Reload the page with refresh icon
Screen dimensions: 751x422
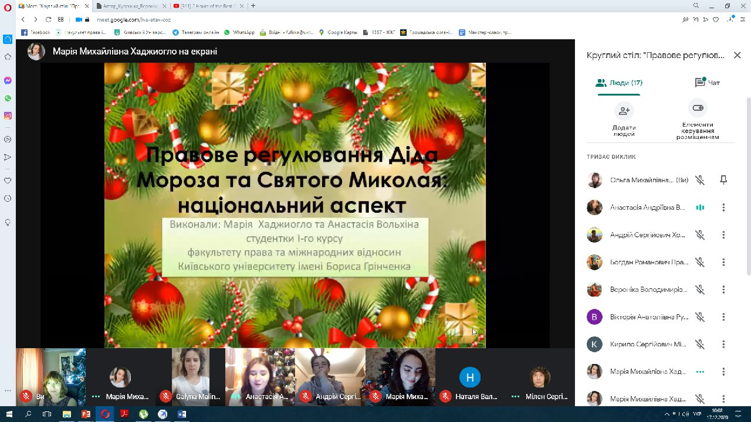coord(48,19)
